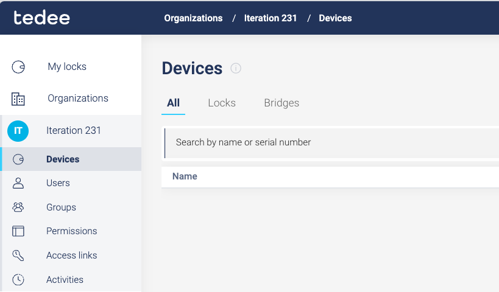
Task: Switch to the Bridges tab
Action: pyautogui.click(x=281, y=103)
